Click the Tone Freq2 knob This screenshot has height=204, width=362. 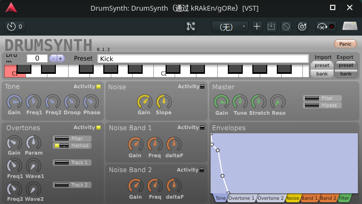click(x=53, y=101)
